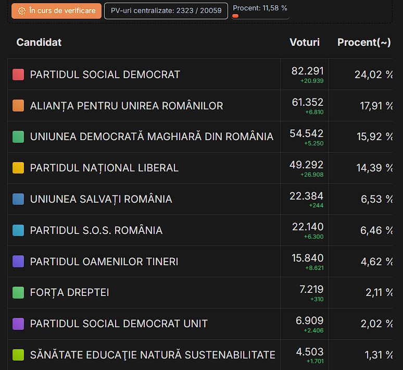
Task: Select 'UNIUNEA SALVAȚI ROMÂNIA' candidate name
Action: (101, 199)
